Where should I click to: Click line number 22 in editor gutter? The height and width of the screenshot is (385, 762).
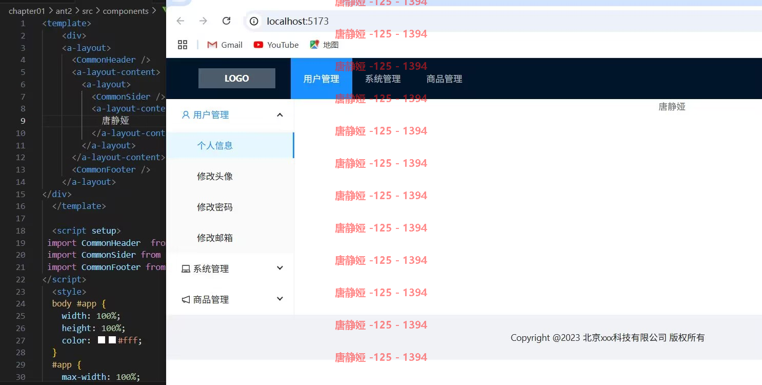(x=21, y=280)
